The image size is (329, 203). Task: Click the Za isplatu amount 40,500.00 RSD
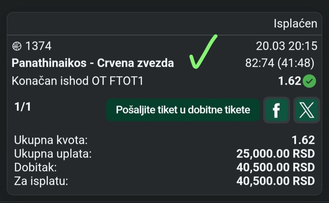(x=275, y=181)
